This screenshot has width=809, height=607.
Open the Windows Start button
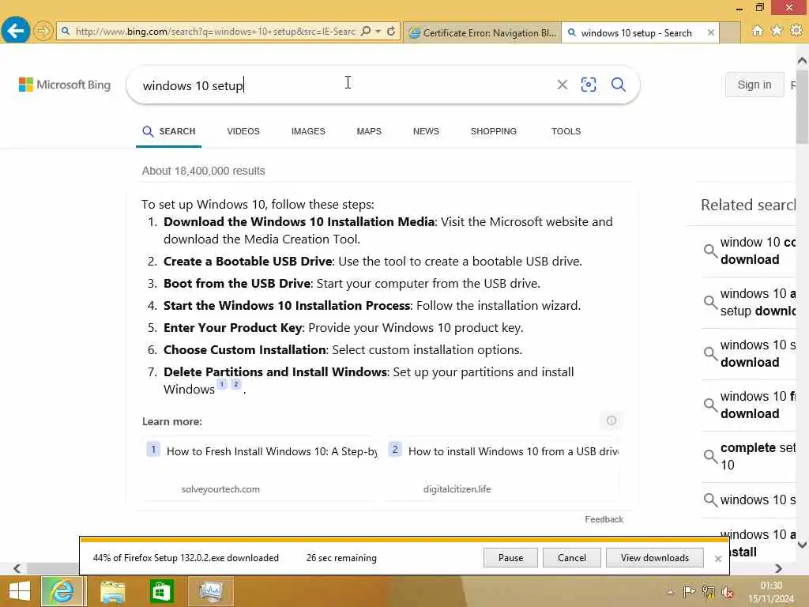20,591
